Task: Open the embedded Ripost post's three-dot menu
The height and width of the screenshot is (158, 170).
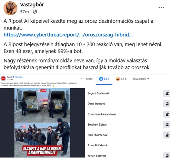Action: (81, 78)
